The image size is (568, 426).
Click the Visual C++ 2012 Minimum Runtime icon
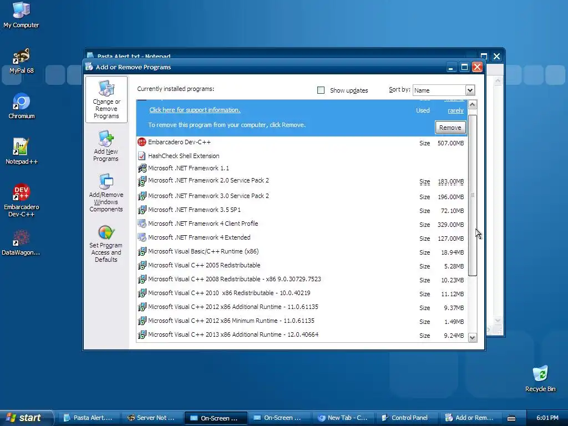[x=141, y=321]
